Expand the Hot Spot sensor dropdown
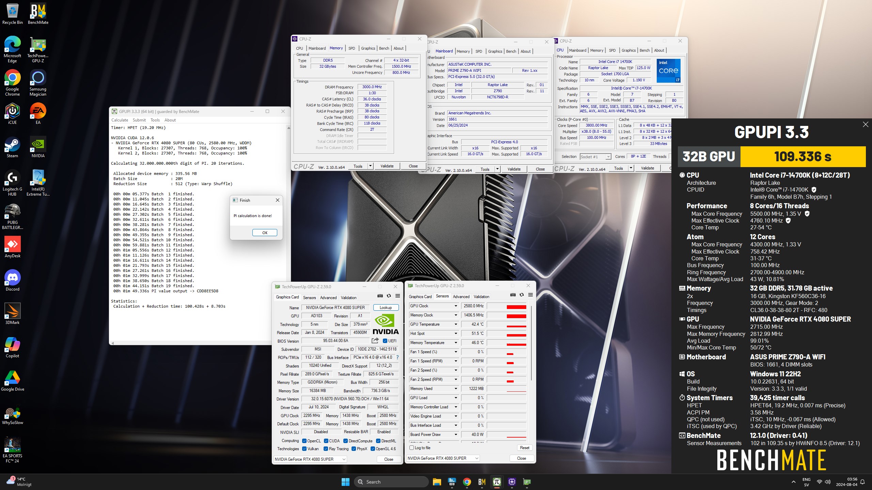This screenshot has height=490, width=872. [455, 333]
